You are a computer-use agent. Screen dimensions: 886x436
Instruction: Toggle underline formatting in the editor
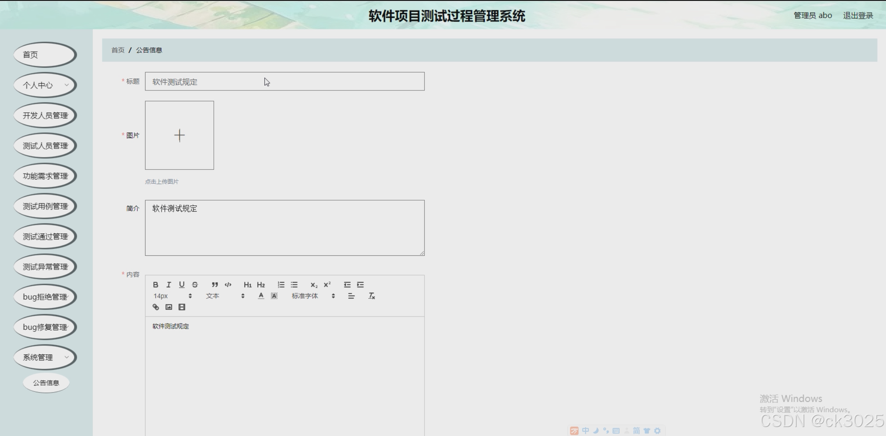point(182,285)
